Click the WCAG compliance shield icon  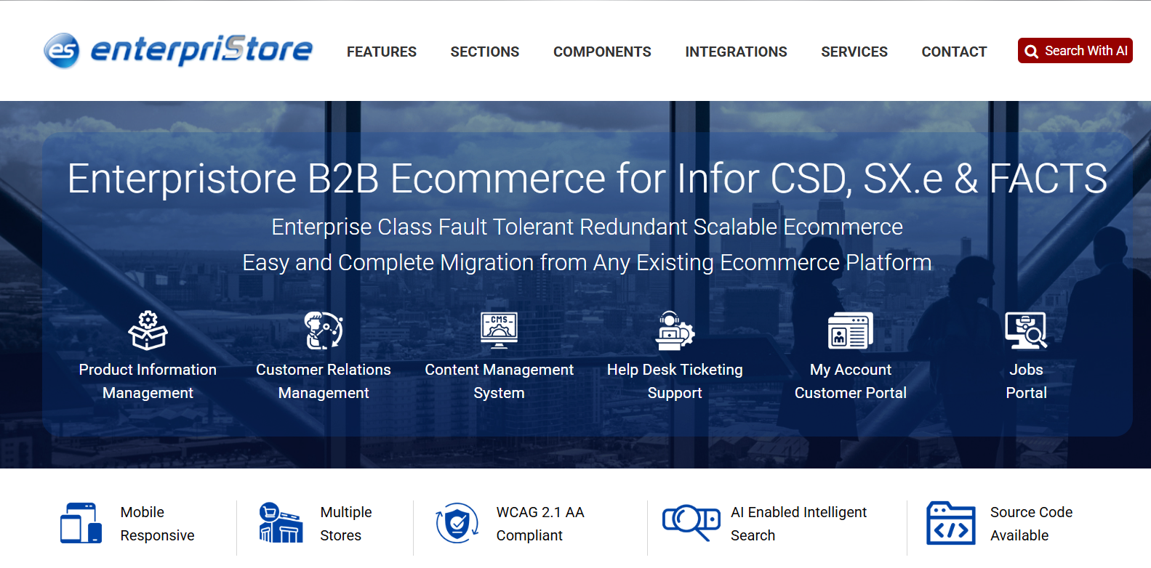[x=457, y=523]
